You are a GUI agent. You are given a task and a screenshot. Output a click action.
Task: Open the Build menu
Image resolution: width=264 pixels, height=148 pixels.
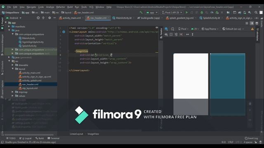[70, 7]
